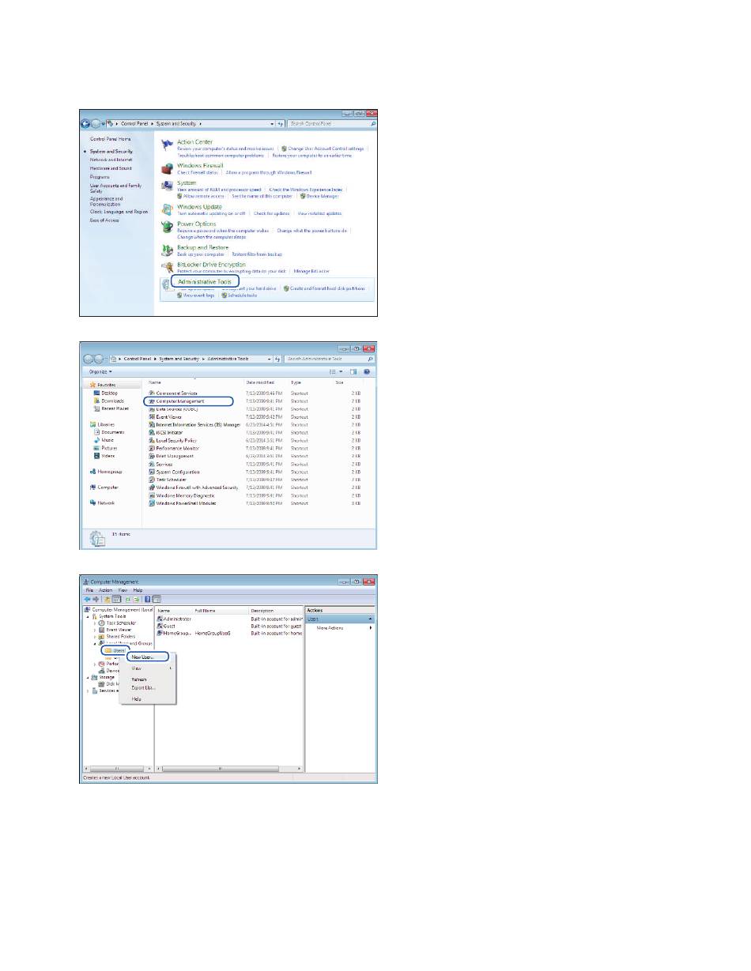Click Forward arrow in Computer Management toolbar

point(96,599)
